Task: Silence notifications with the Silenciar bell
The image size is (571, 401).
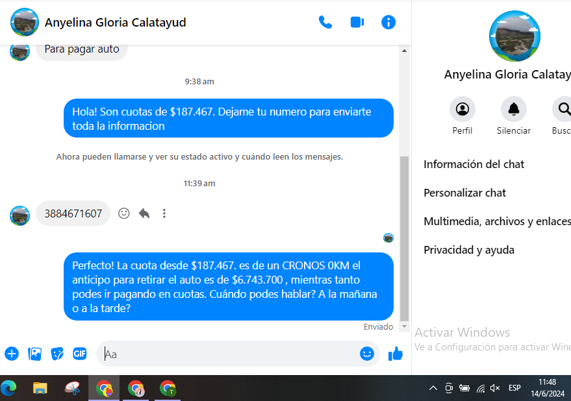Action: pos(513,109)
